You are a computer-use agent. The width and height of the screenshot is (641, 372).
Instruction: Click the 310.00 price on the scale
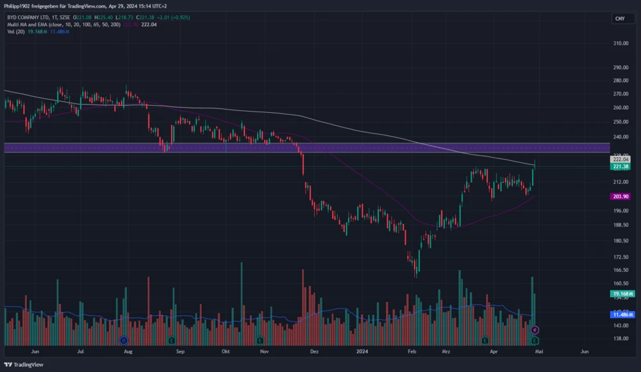point(620,44)
